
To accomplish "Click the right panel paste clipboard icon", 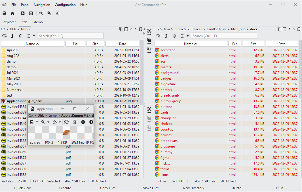I will (284, 29).
